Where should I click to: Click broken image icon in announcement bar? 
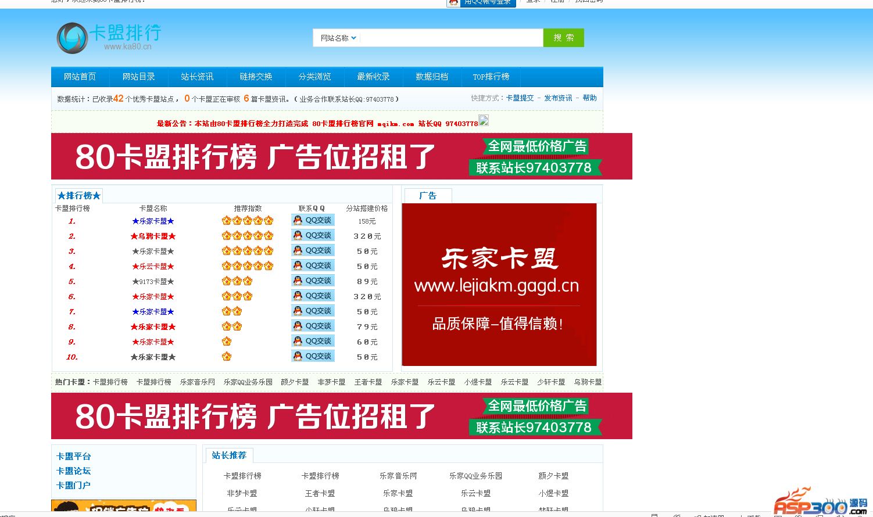(x=483, y=121)
